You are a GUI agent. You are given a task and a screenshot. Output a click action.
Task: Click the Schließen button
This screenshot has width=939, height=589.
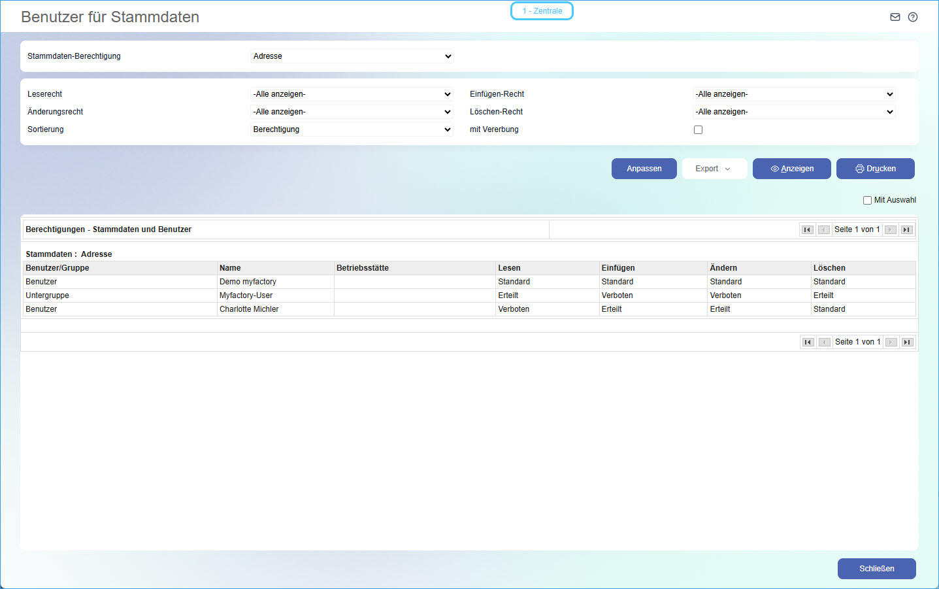(876, 569)
